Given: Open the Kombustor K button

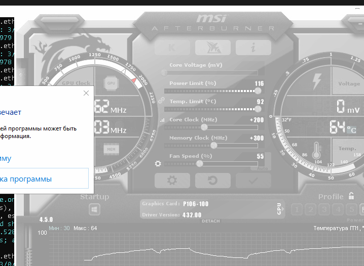Looking at the screenshot, I should pos(172,48).
